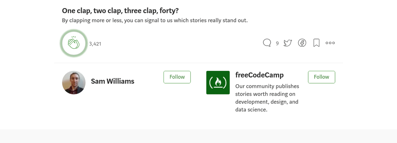Clap for this story using the hands icon
397x143 pixels.
click(x=74, y=43)
